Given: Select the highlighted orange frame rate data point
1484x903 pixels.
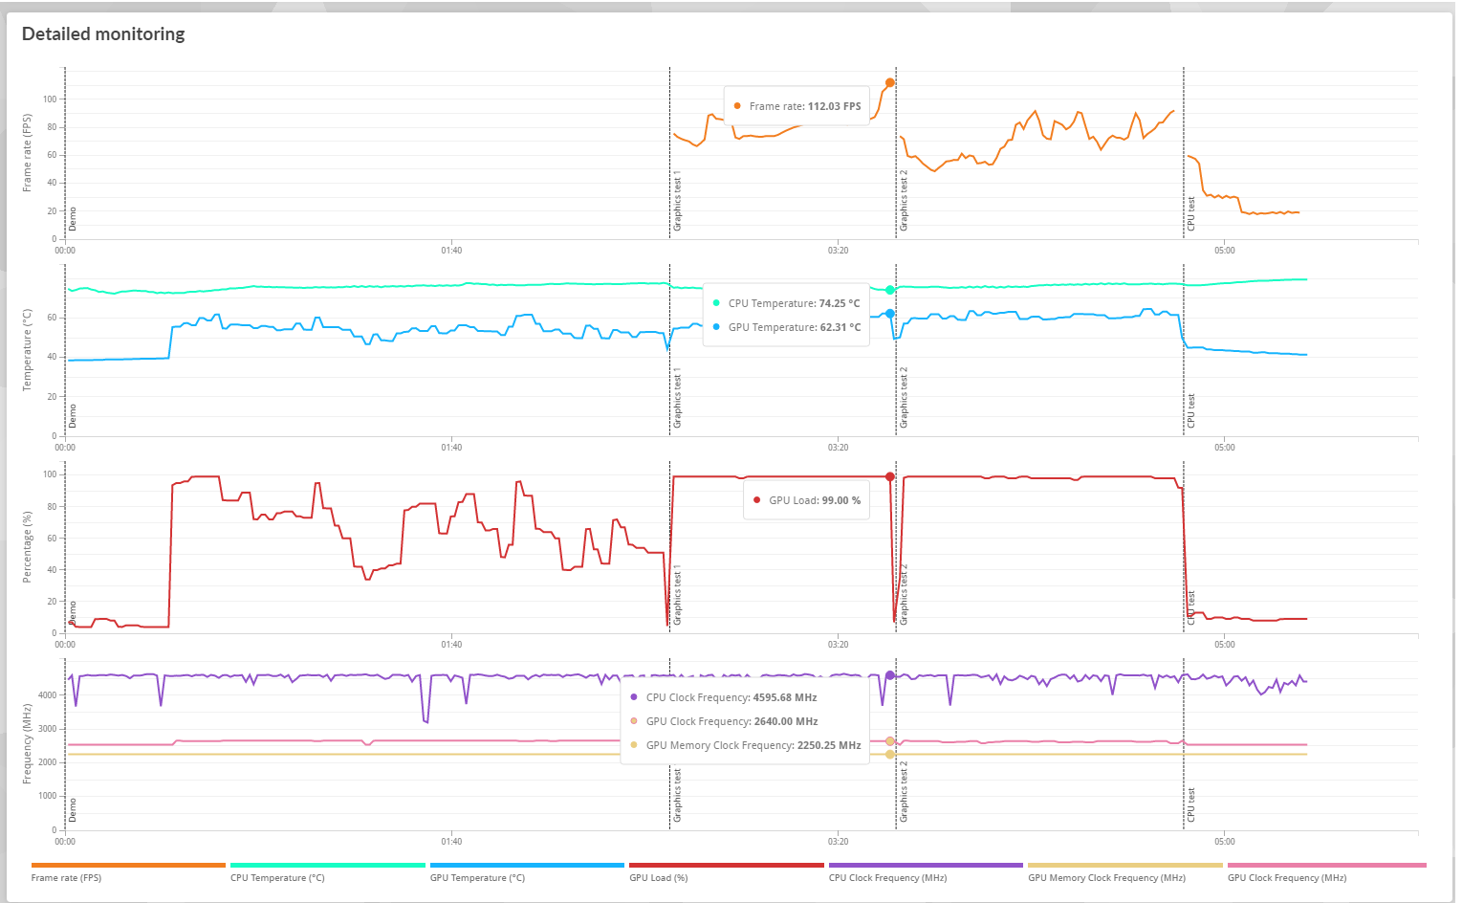Looking at the screenshot, I should (889, 83).
